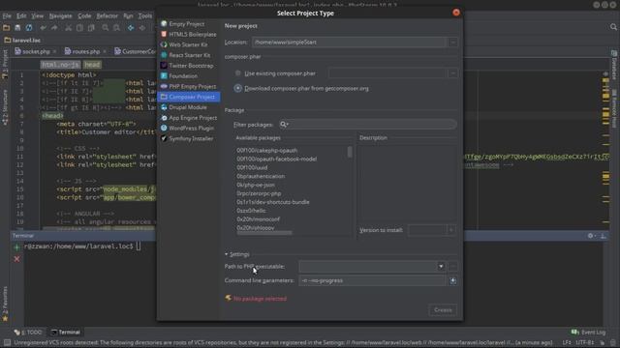Switch to routes.php editor tab
The height and width of the screenshot is (348, 620).
[85, 51]
